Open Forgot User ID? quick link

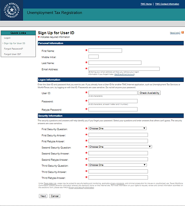point(12,54)
